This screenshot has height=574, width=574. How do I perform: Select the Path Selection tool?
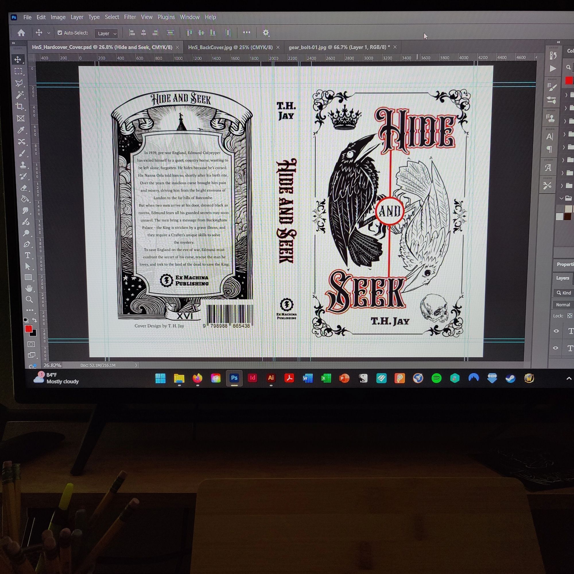point(28,266)
